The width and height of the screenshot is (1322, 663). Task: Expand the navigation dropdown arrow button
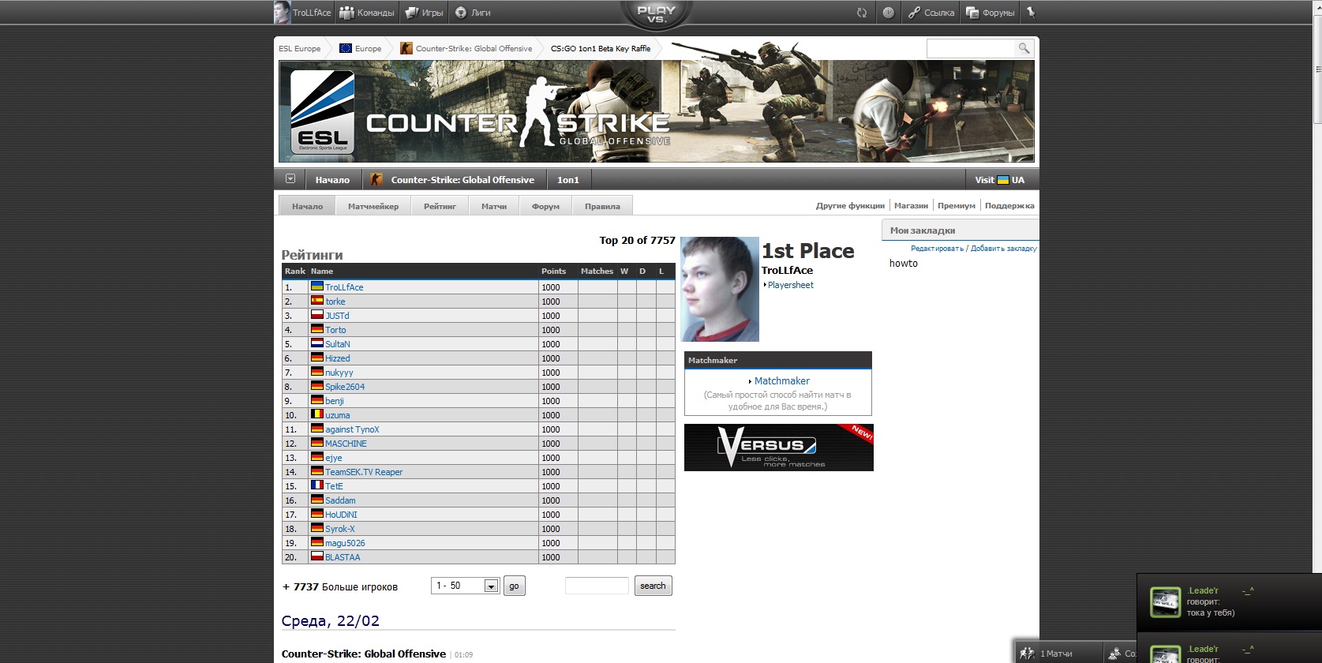290,179
